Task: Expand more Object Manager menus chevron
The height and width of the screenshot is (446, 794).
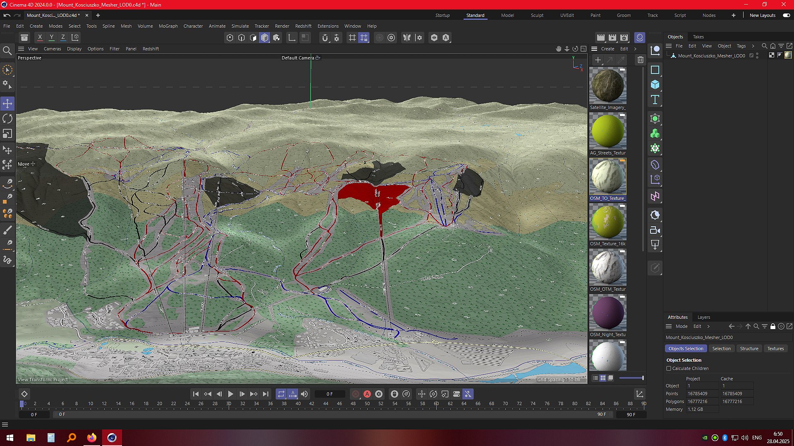Action: [x=753, y=46]
